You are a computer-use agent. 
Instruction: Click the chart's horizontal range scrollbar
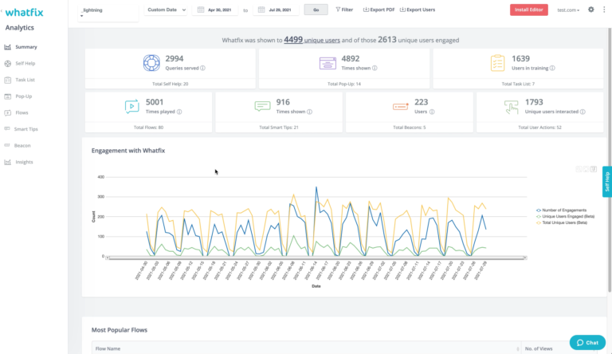[316, 258]
